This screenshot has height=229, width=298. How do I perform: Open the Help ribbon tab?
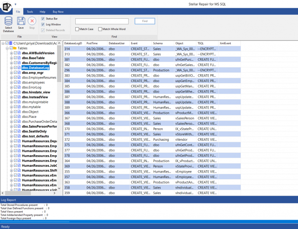42,12
